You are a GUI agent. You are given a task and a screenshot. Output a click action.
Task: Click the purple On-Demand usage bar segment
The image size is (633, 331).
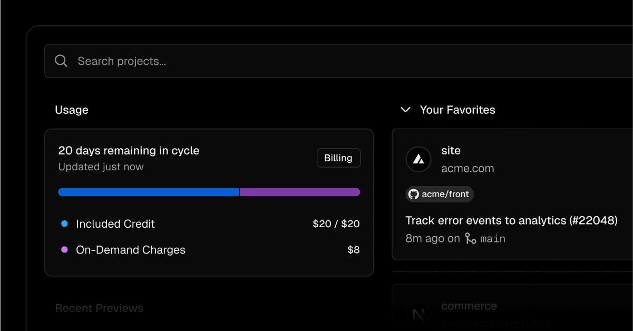[x=300, y=192]
